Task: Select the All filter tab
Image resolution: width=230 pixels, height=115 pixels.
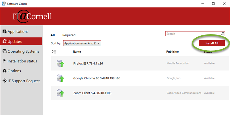Action: (x=53, y=35)
